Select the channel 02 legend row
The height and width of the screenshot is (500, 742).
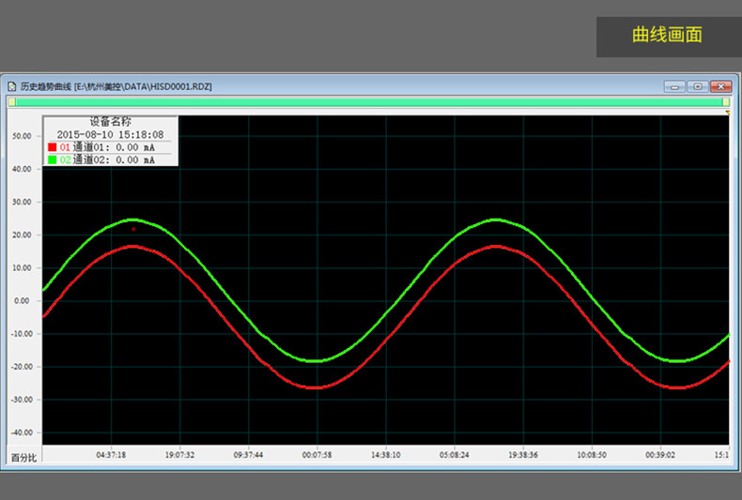click(110, 159)
